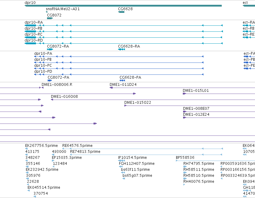The height and width of the screenshot is (198, 255).
Task: Click the RH58511.5prime label
Action: point(199,170)
